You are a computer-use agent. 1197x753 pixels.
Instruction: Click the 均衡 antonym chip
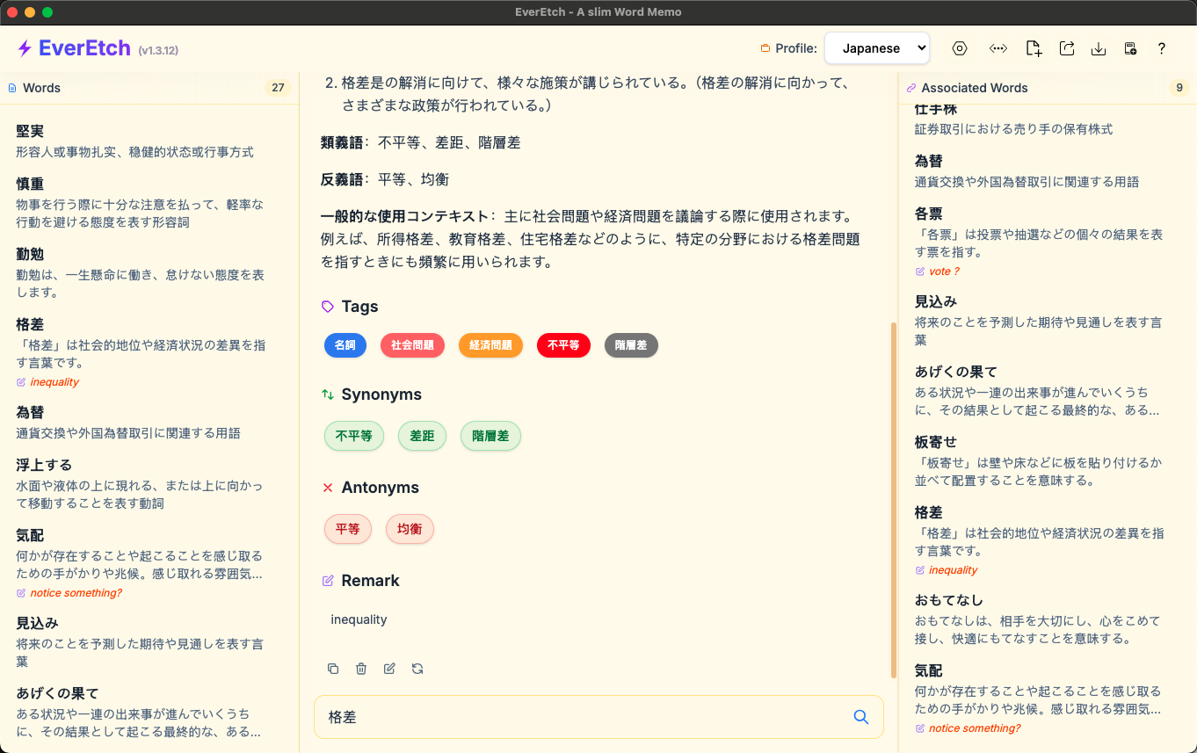(x=410, y=529)
